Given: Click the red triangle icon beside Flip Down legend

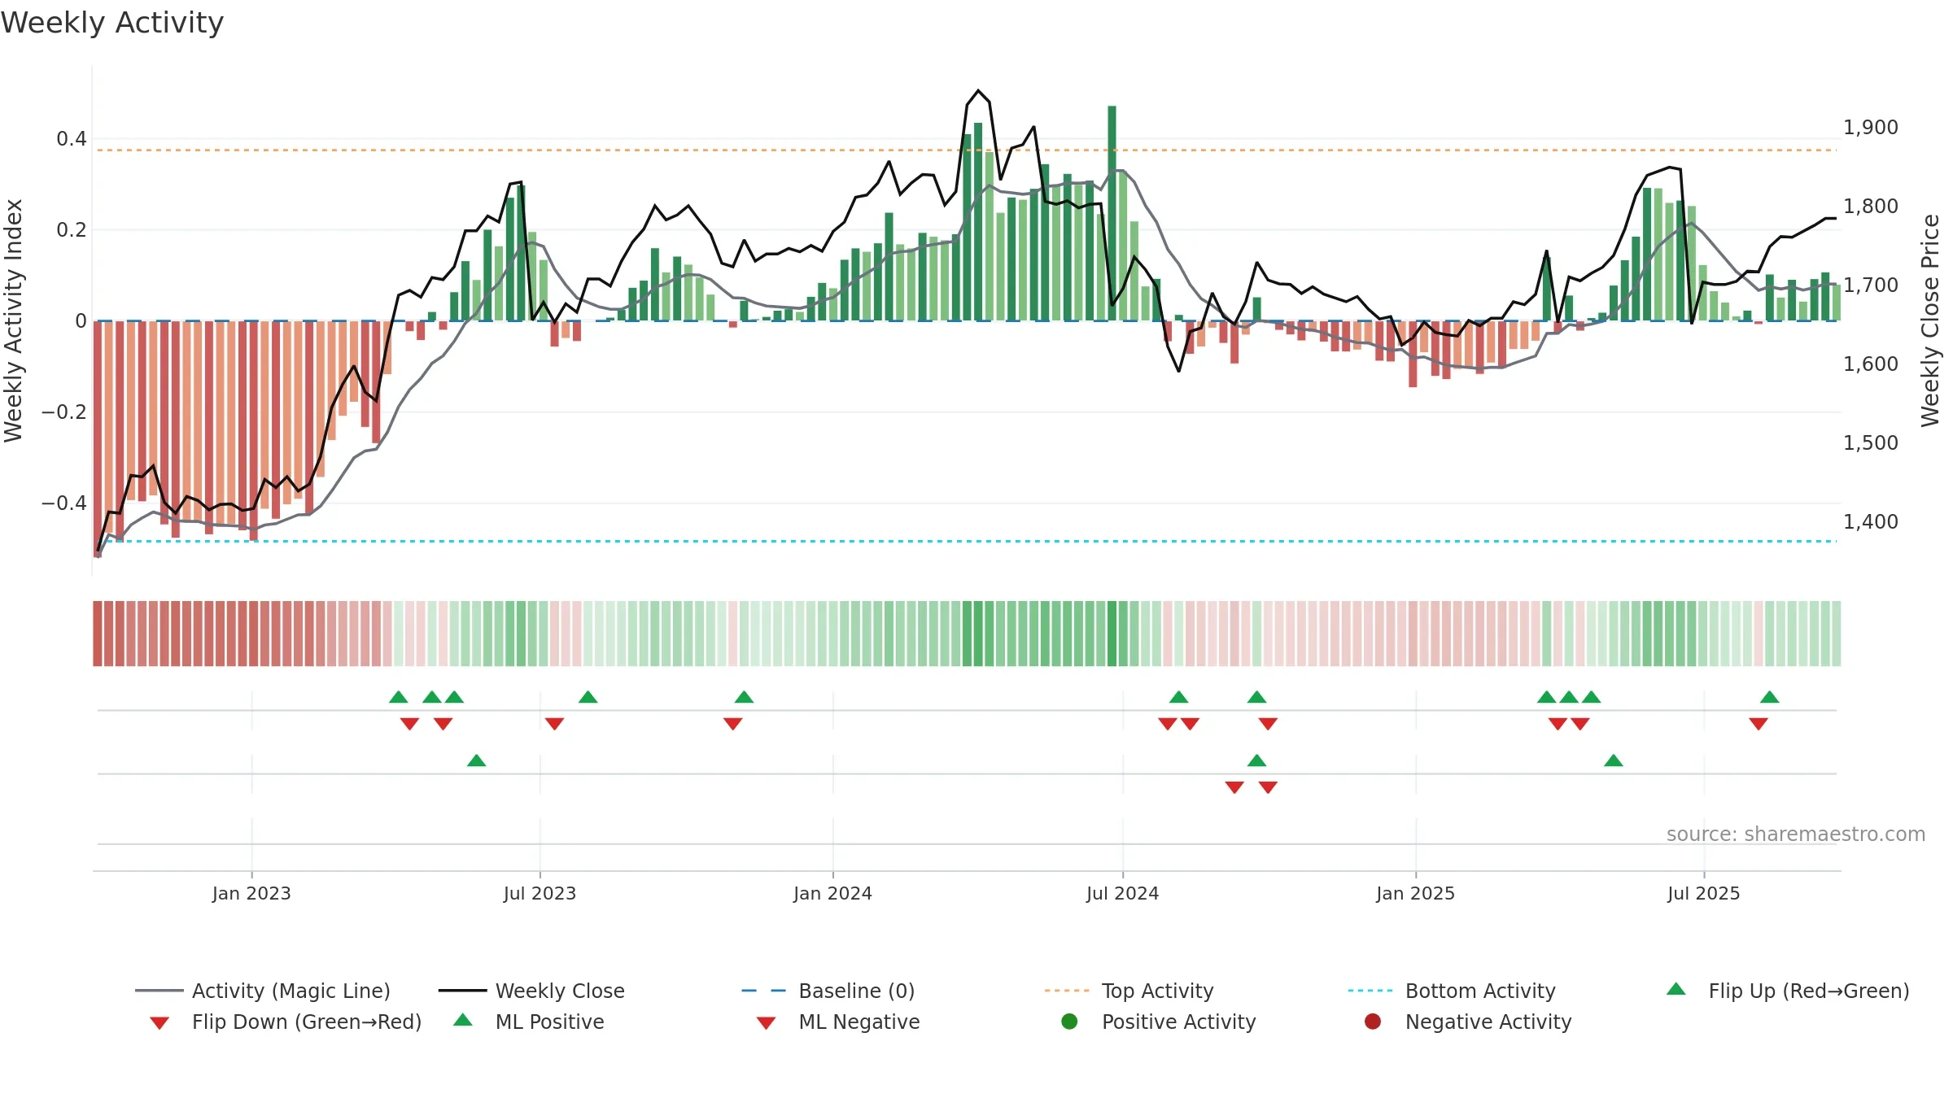Looking at the screenshot, I should [x=159, y=1023].
